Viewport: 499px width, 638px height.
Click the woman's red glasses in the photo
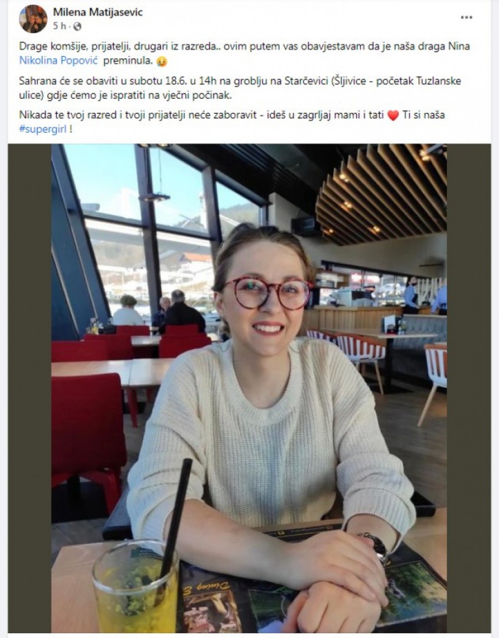click(266, 292)
